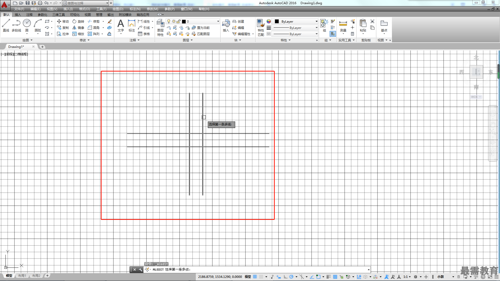Viewport: 500px width, 281px height.
Task: Select the Polyline (多段线) tool
Action: tap(16, 25)
